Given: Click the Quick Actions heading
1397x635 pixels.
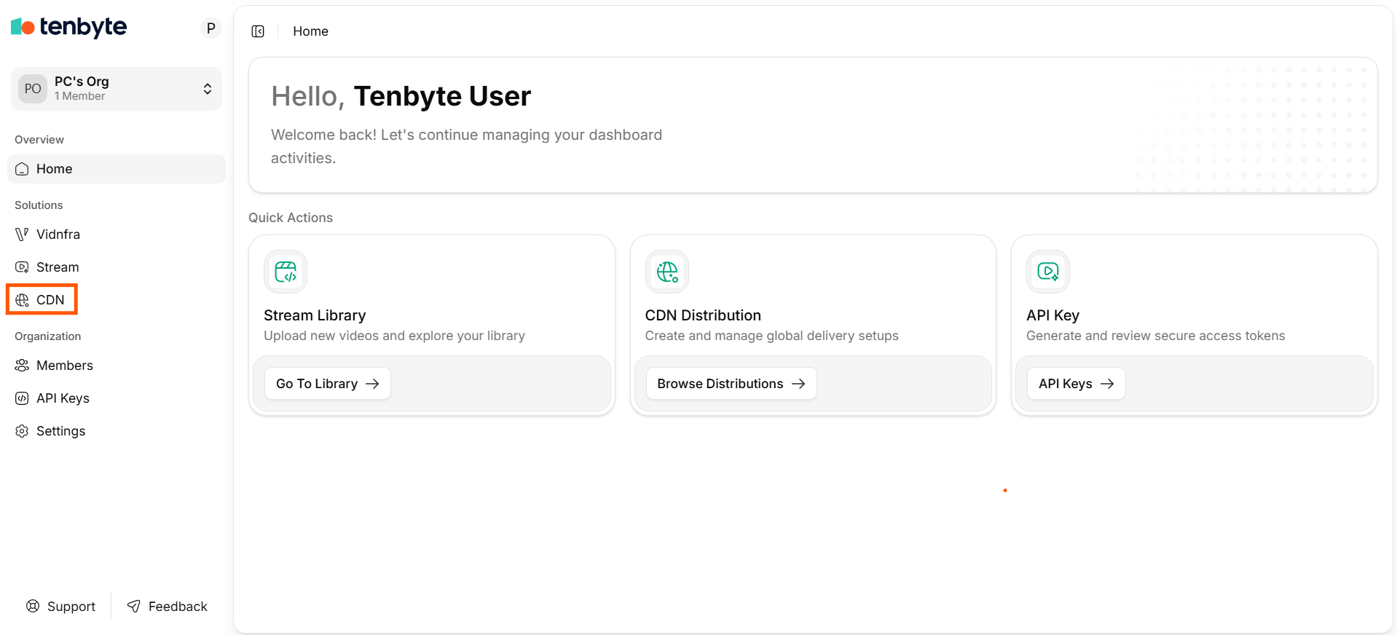Looking at the screenshot, I should 291,218.
